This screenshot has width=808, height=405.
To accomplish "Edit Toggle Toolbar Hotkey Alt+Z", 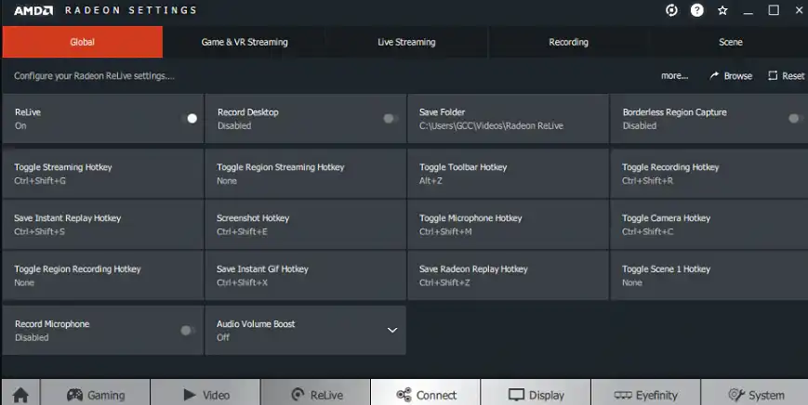I will (508, 174).
